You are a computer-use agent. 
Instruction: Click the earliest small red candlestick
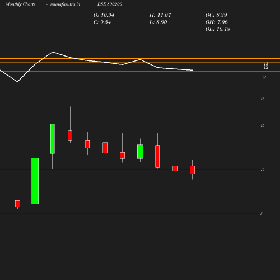(x=17, y=204)
